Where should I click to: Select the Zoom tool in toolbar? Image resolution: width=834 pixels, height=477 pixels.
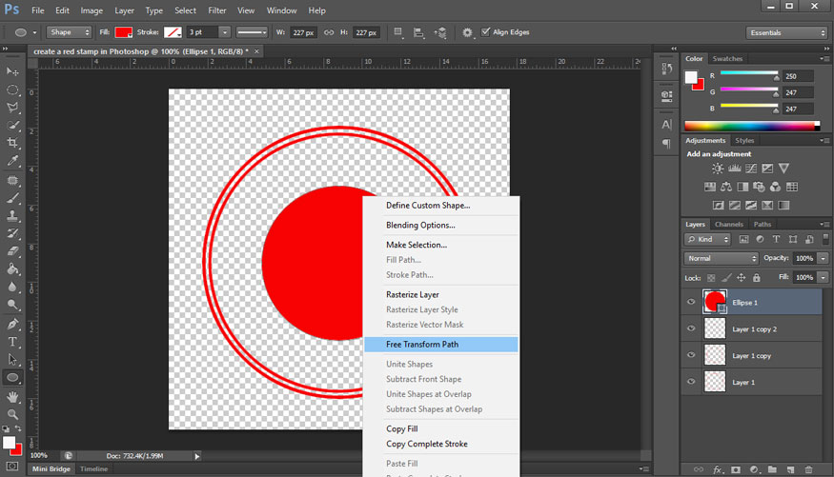[13, 414]
